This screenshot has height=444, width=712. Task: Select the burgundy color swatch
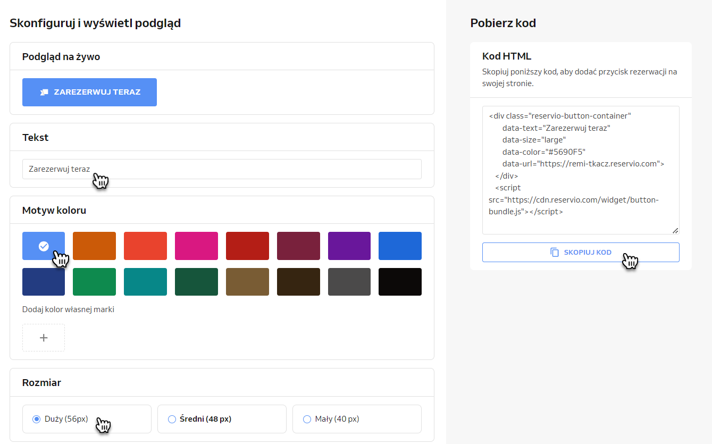click(x=298, y=246)
